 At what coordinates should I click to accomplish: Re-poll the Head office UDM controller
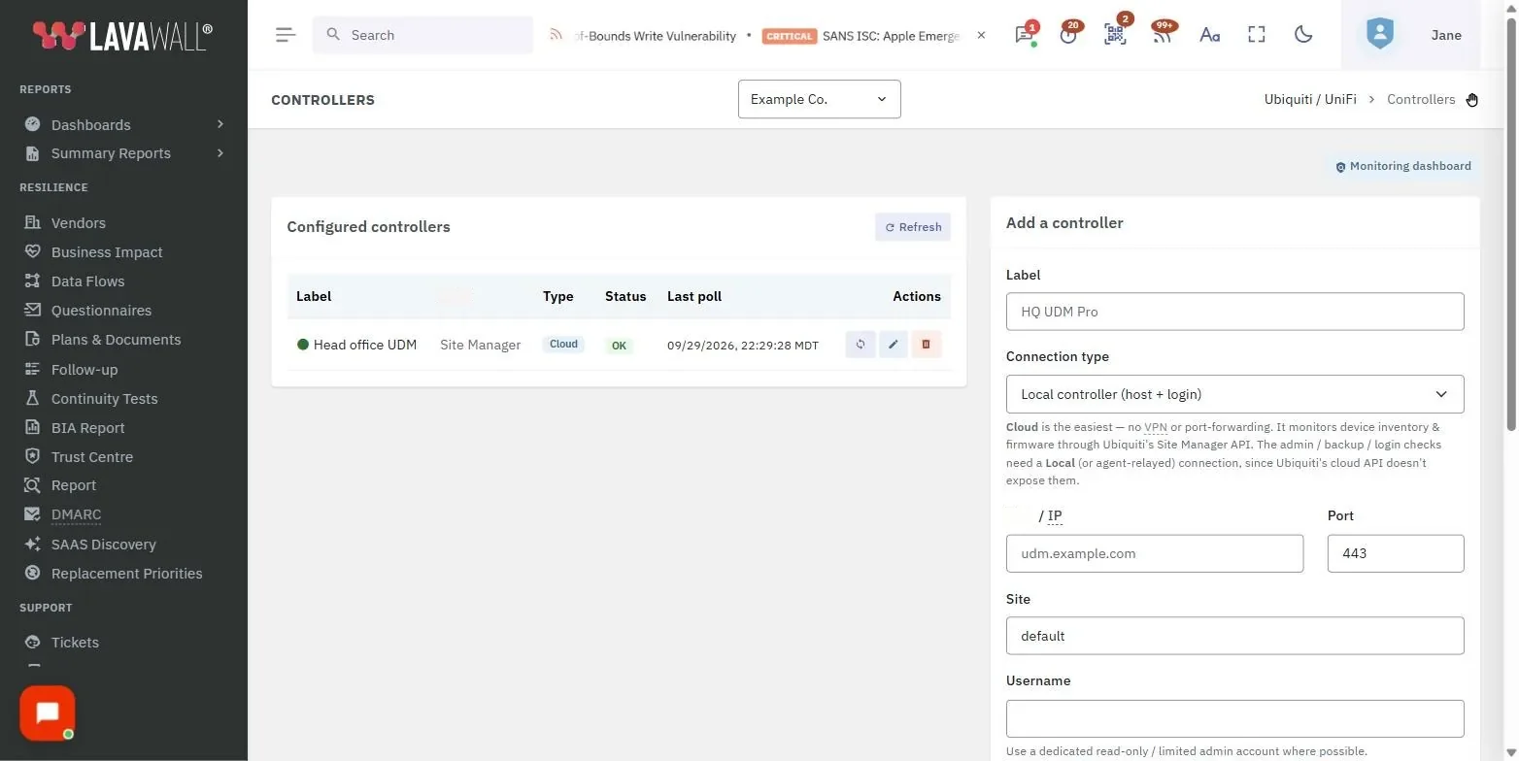[861, 345]
